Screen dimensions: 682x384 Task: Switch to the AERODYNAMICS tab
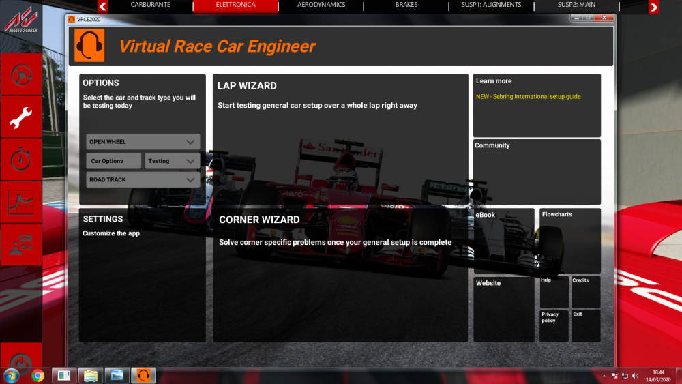tap(321, 5)
